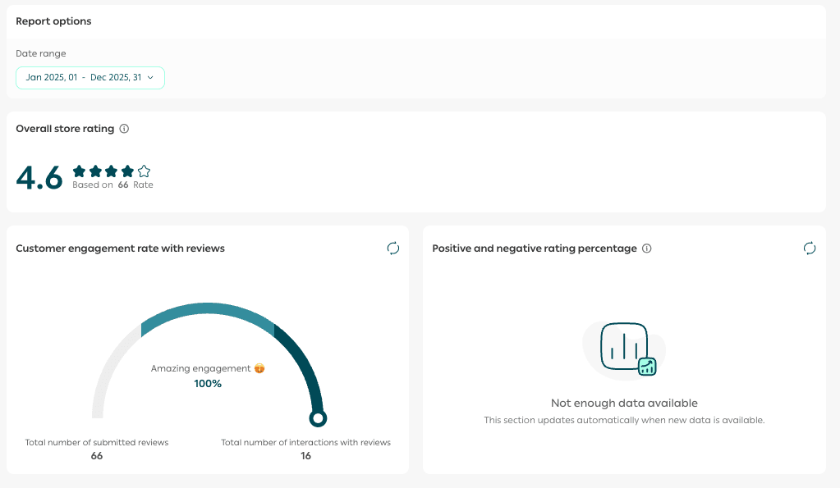Viewport: 840px width, 488px height.
Task: Click the Based on 66 Rate text
Action: (112, 185)
